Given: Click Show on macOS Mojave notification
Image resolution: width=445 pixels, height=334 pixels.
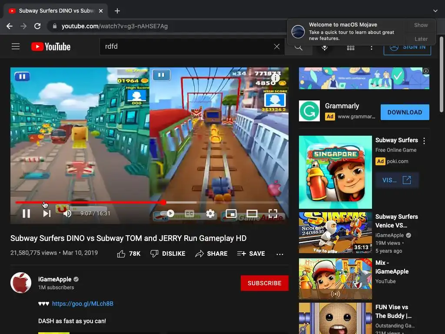Looking at the screenshot, I should [421, 25].
